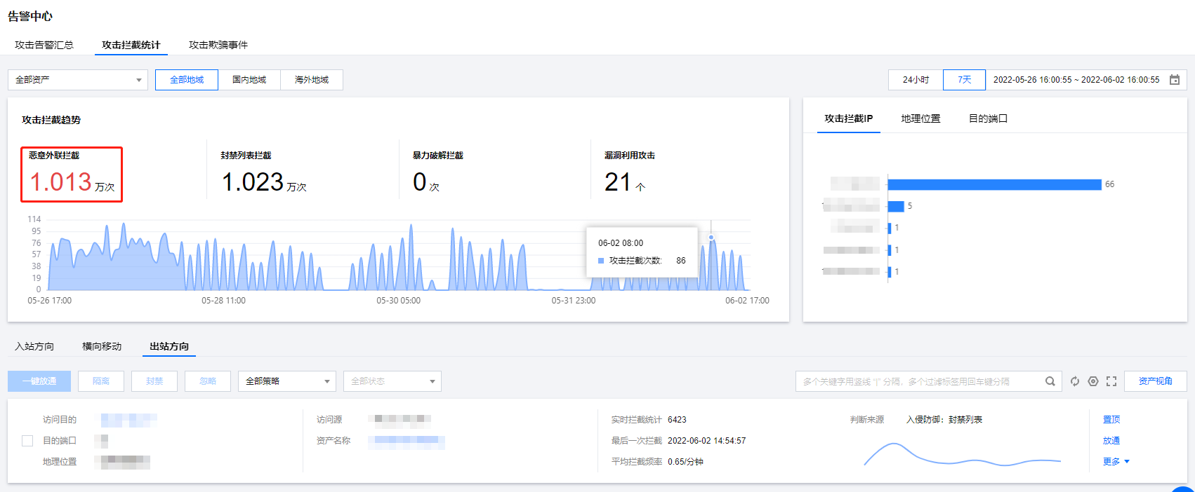Switch to the 入站方向 tab
Viewport: 1195px width, 492px height.
[x=34, y=346]
